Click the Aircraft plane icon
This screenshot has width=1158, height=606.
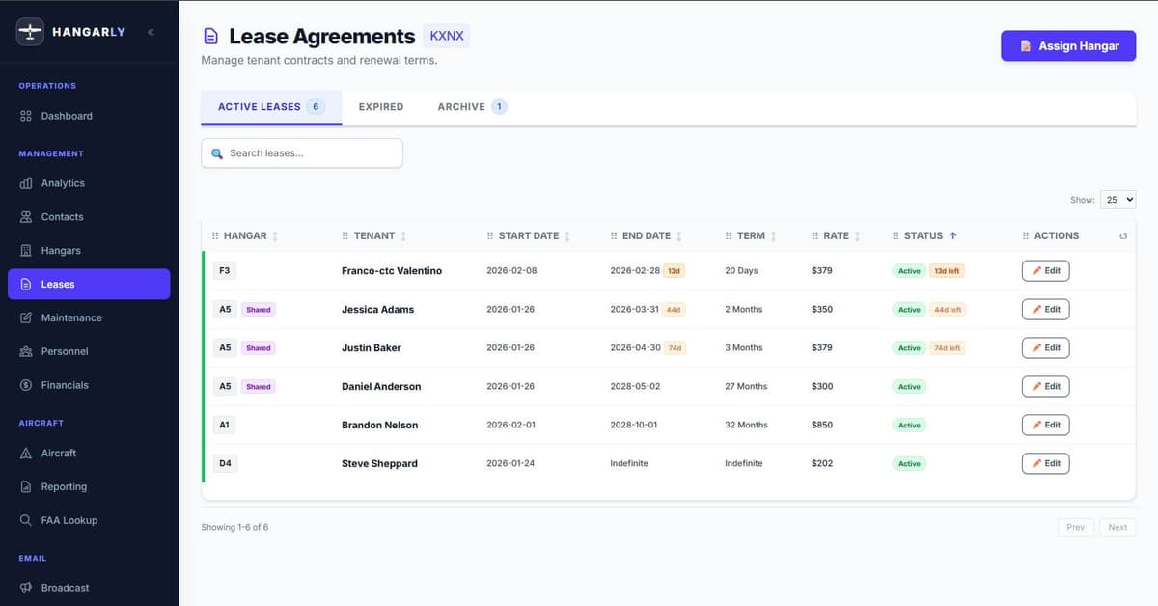pyautogui.click(x=26, y=453)
